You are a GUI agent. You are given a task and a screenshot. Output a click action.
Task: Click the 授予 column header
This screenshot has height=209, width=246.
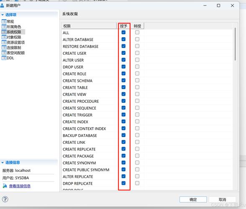(124, 26)
